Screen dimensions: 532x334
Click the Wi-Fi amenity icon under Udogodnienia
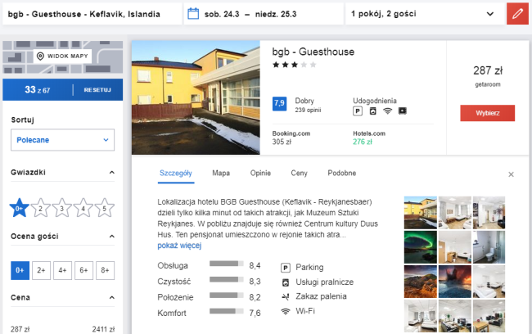pyautogui.click(x=387, y=111)
